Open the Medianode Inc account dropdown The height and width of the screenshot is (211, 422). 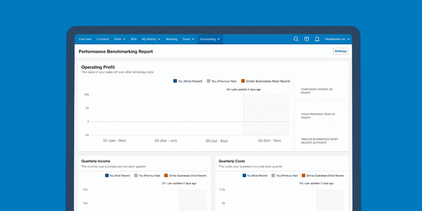pos(337,39)
